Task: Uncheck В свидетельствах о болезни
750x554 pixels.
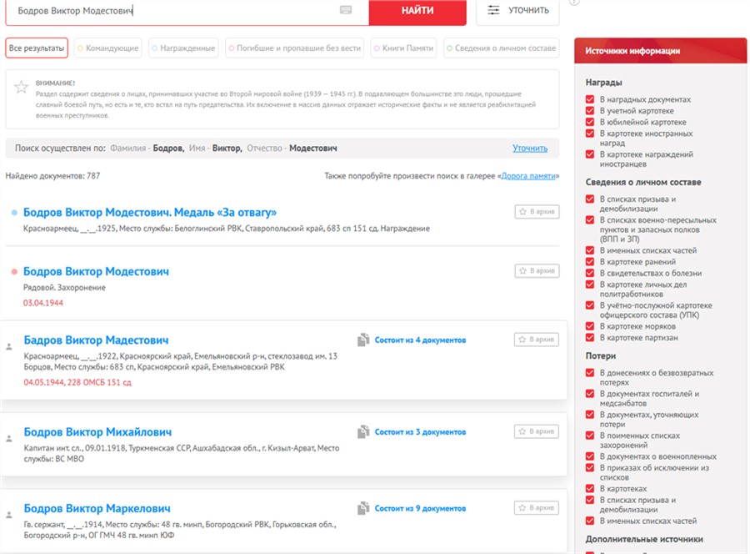Action: pos(590,273)
